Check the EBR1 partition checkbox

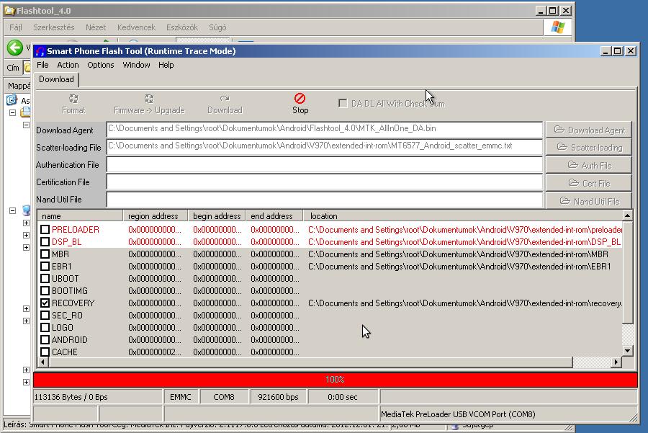coord(45,267)
